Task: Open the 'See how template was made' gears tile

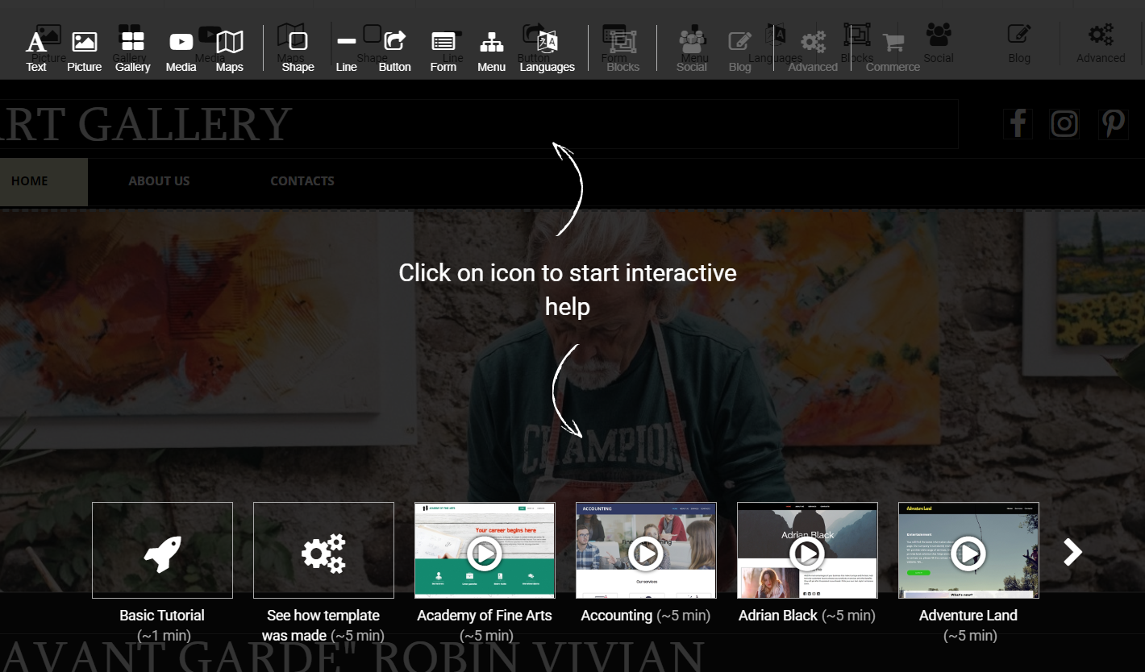Action: [323, 550]
